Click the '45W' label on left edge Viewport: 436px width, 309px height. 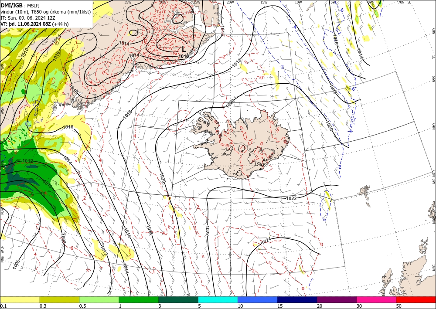[2, 110]
